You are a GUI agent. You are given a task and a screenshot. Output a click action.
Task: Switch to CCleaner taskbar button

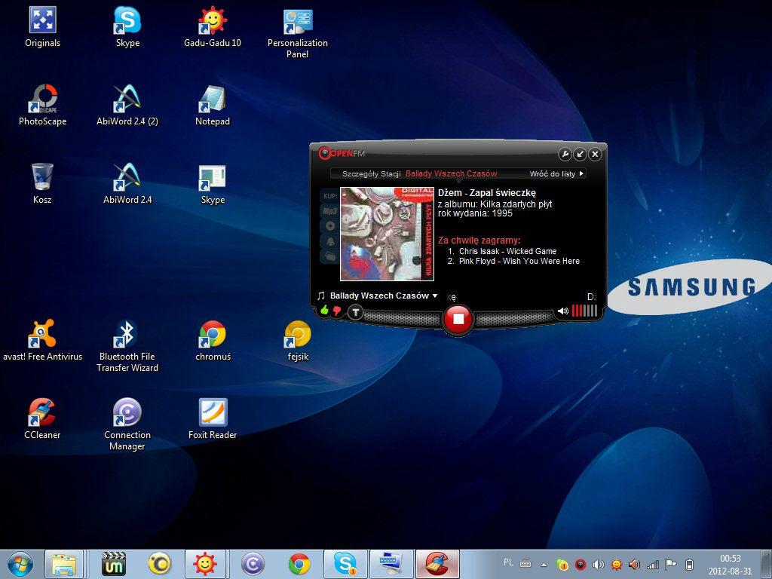pyautogui.click(x=438, y=564)
